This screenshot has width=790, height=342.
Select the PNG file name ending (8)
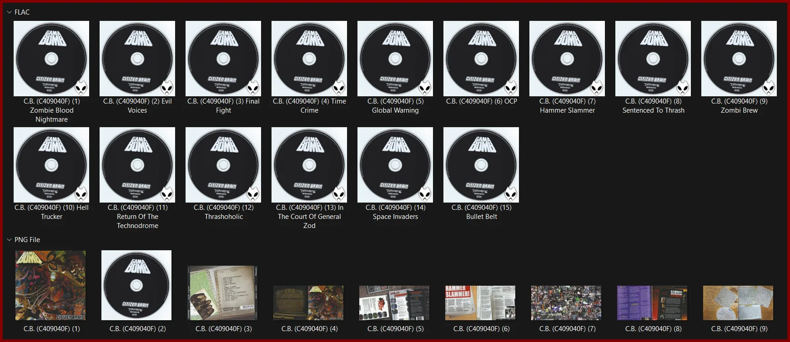[654, 329]
